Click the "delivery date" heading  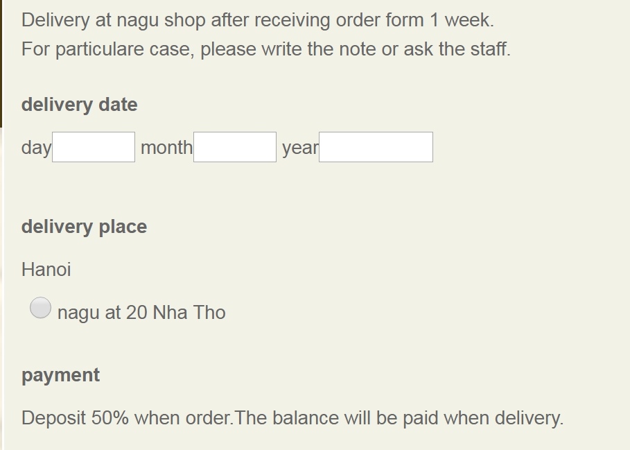point(79,105)
